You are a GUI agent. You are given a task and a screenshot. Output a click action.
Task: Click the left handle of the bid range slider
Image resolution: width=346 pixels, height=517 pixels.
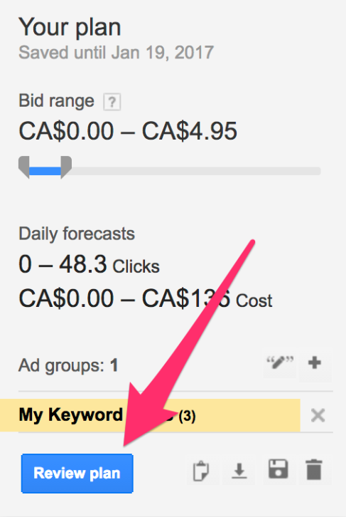pos(24,167)
